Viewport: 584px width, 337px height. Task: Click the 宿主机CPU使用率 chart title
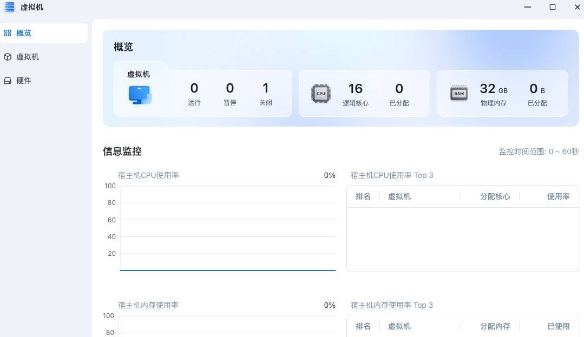click(149, 175)
